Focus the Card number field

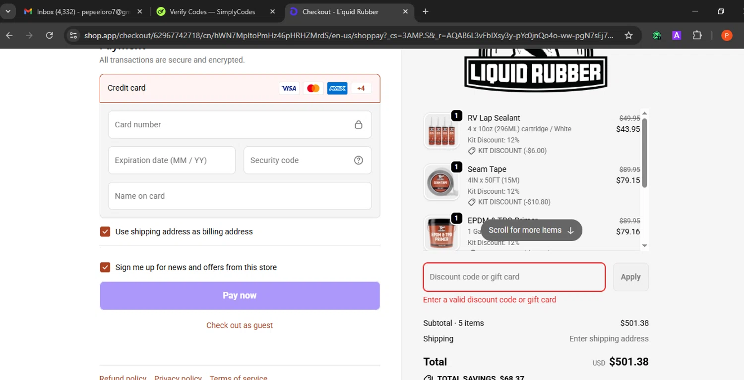(240, 124)
